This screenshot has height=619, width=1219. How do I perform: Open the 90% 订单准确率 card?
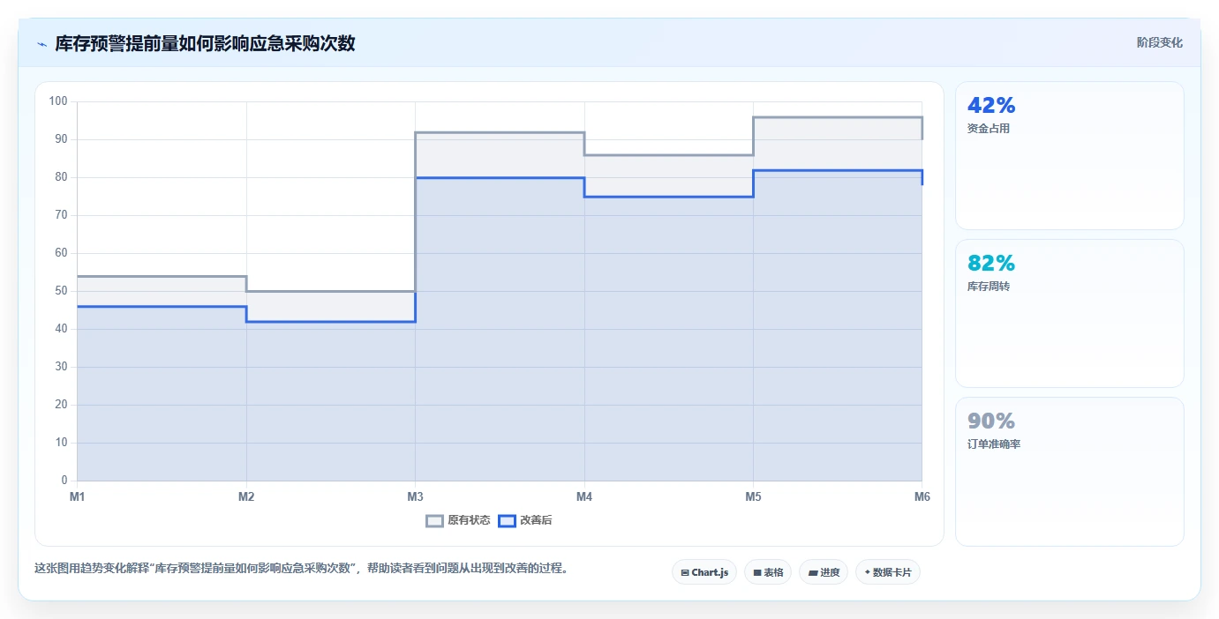pyautogui.click(x=1069, y=472)
